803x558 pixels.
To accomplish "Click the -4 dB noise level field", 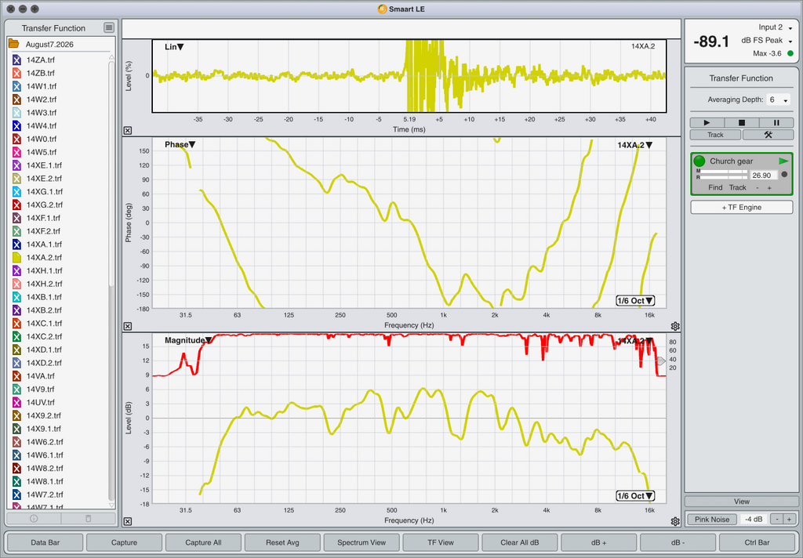I will coord(754,519).
